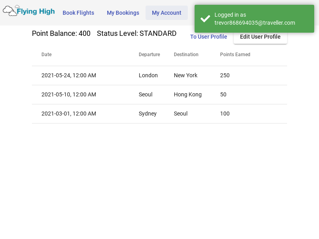Click the London departure cell
This screenshot has height=239, width=319.
(x=148, y=75)
